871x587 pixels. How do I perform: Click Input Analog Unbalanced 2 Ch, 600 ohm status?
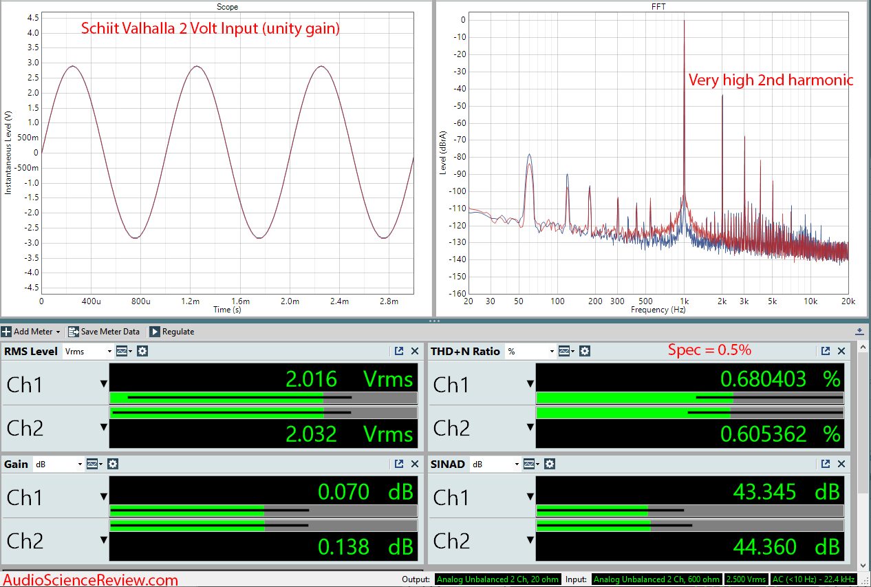(x=656, y=579)
